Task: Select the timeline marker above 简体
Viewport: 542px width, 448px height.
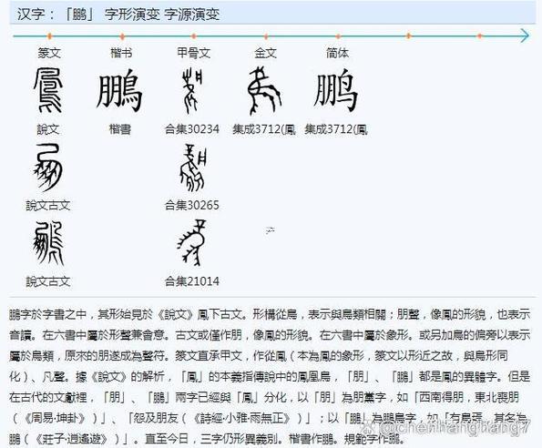Action: [338, 36]
